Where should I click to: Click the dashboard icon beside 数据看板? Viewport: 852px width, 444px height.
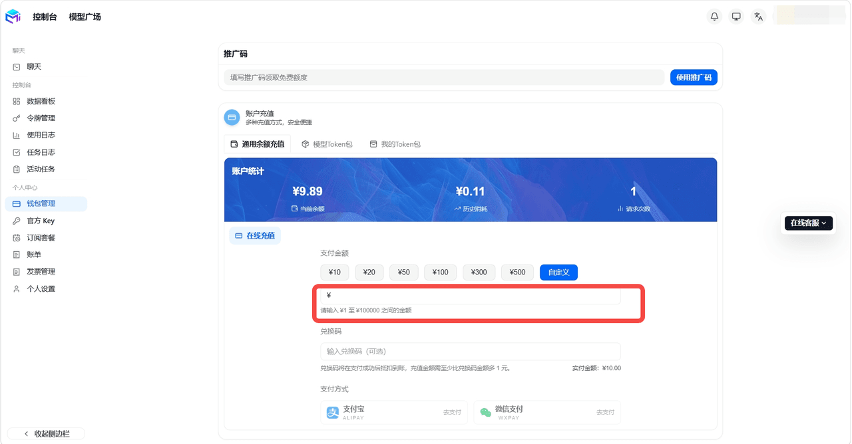coord(17,102)
